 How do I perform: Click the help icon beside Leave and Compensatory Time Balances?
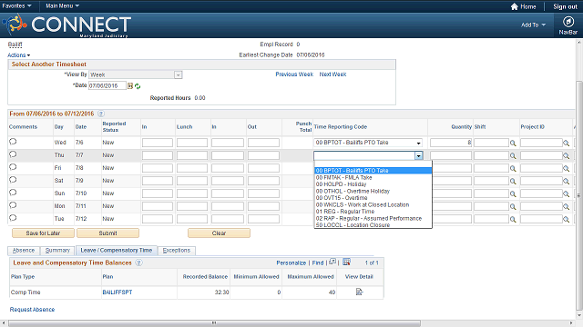click(x=138, y=263)
